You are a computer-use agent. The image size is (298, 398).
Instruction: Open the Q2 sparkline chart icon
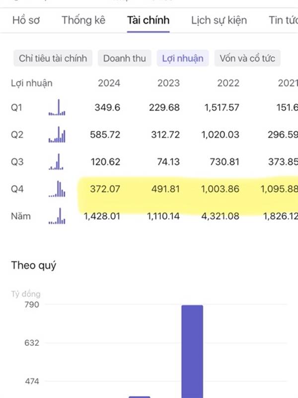point(57,134)
